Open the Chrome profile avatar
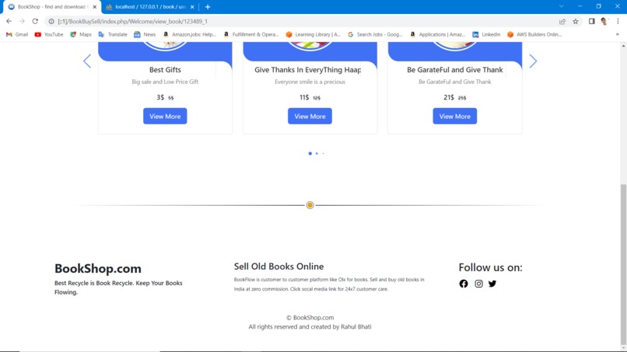This screenshot has height=352, width=627. pos(604,21)
